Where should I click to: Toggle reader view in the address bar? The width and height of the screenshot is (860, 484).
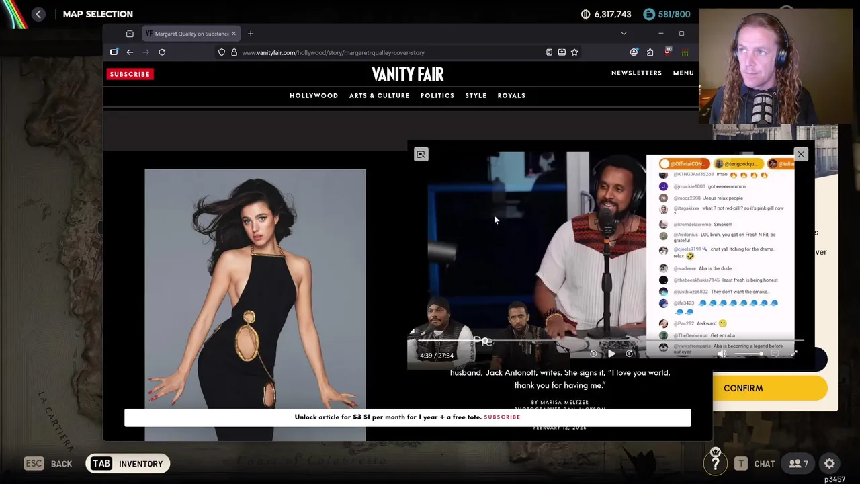pos(549,52)
